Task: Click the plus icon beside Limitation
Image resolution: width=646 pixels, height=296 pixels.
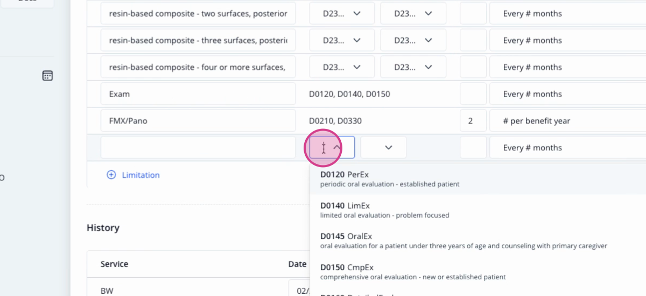Action: coord(111,175)
